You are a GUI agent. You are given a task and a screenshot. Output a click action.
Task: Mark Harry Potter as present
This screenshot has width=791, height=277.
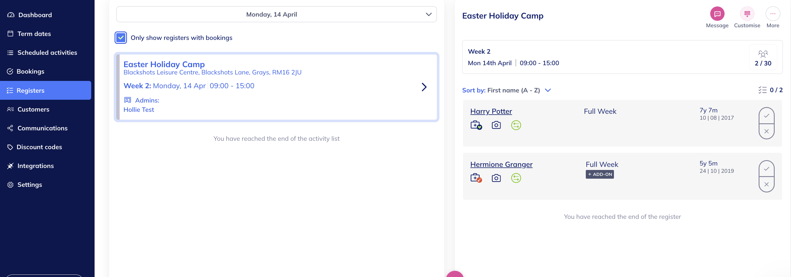point(767,115)
